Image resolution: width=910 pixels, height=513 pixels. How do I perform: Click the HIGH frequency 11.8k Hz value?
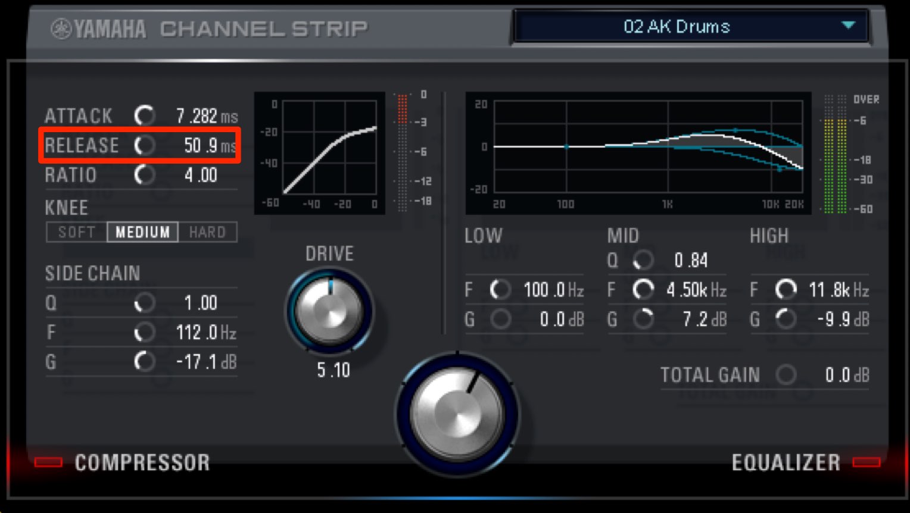tap(839, 290)
